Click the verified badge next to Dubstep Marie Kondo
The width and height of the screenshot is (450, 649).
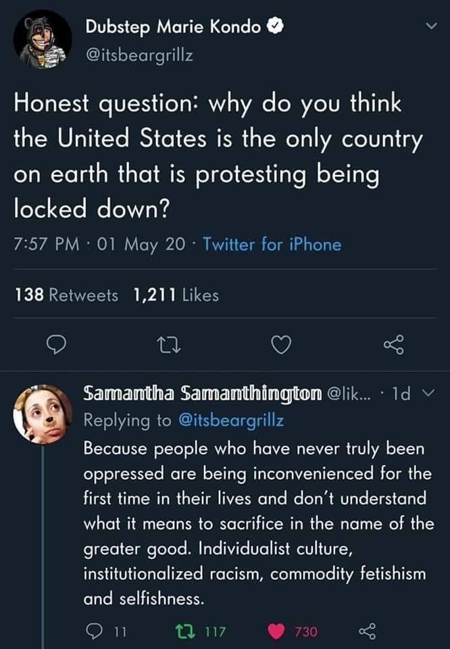[x=274, y=28]
